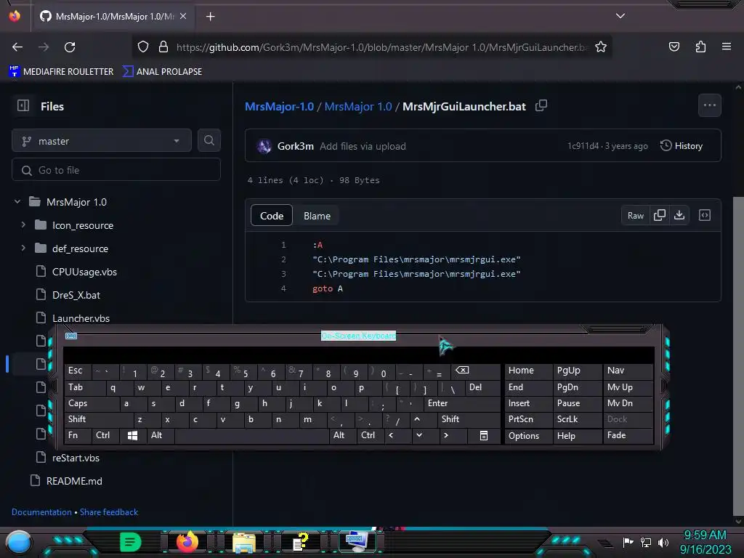Close the MrsMajor-1.0 browser tab
Viewport: 744px width, 558px height.
pyautogui.click(x=183, y=16)
